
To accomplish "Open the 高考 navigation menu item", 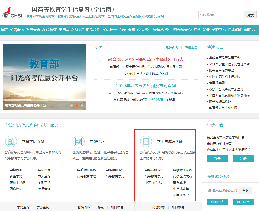I will pos(122,30).
